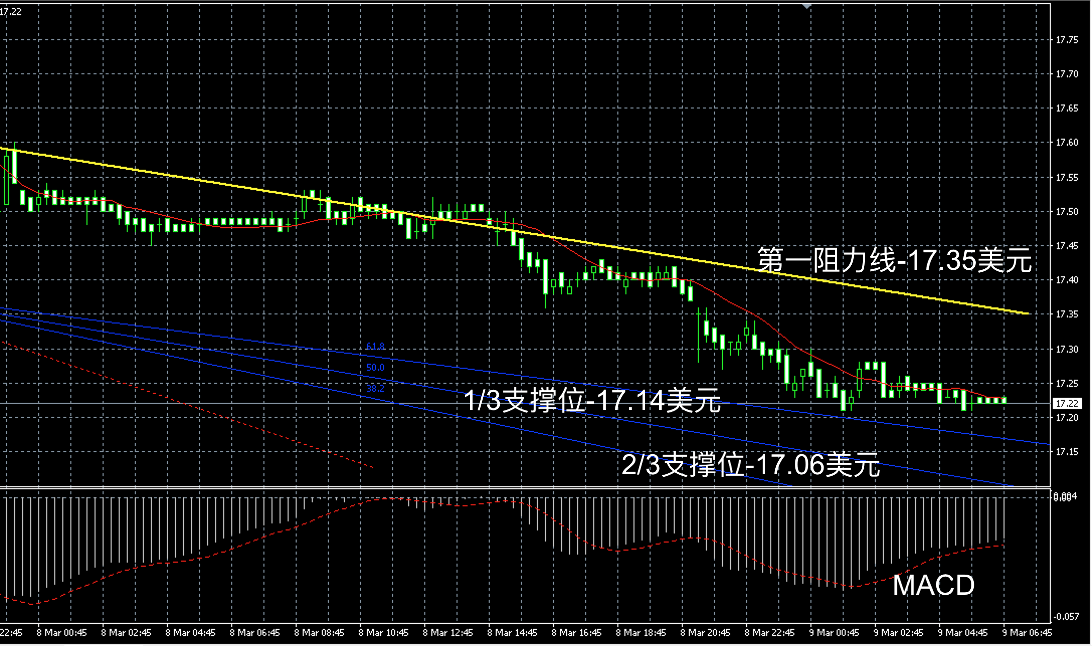Select the first resistance line 17.35 text label
The image size is (1092, 646).
coord(894,260)
